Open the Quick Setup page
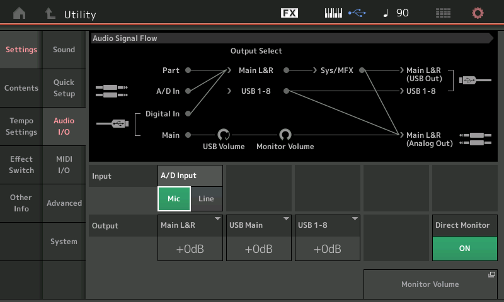The width and height of the screenshot is (504, 302). (x=64, y=88)
